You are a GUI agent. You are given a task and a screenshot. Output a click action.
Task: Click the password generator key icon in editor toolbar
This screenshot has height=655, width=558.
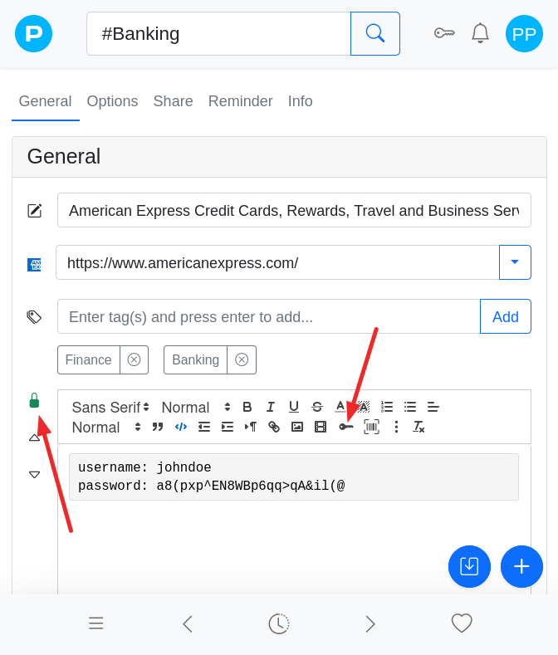click(346, 427)
